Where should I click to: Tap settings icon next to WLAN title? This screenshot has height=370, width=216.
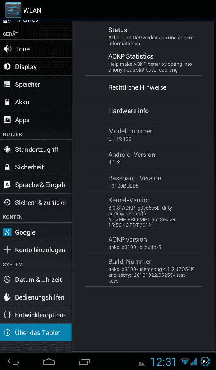click(x=13, y=10)
